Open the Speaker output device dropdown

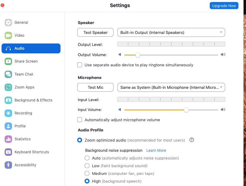pyautogui.click(x=171, y=32)
